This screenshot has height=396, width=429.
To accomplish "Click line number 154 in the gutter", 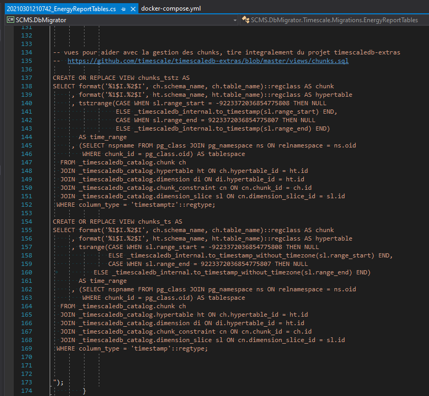I will tap(26, 221).
